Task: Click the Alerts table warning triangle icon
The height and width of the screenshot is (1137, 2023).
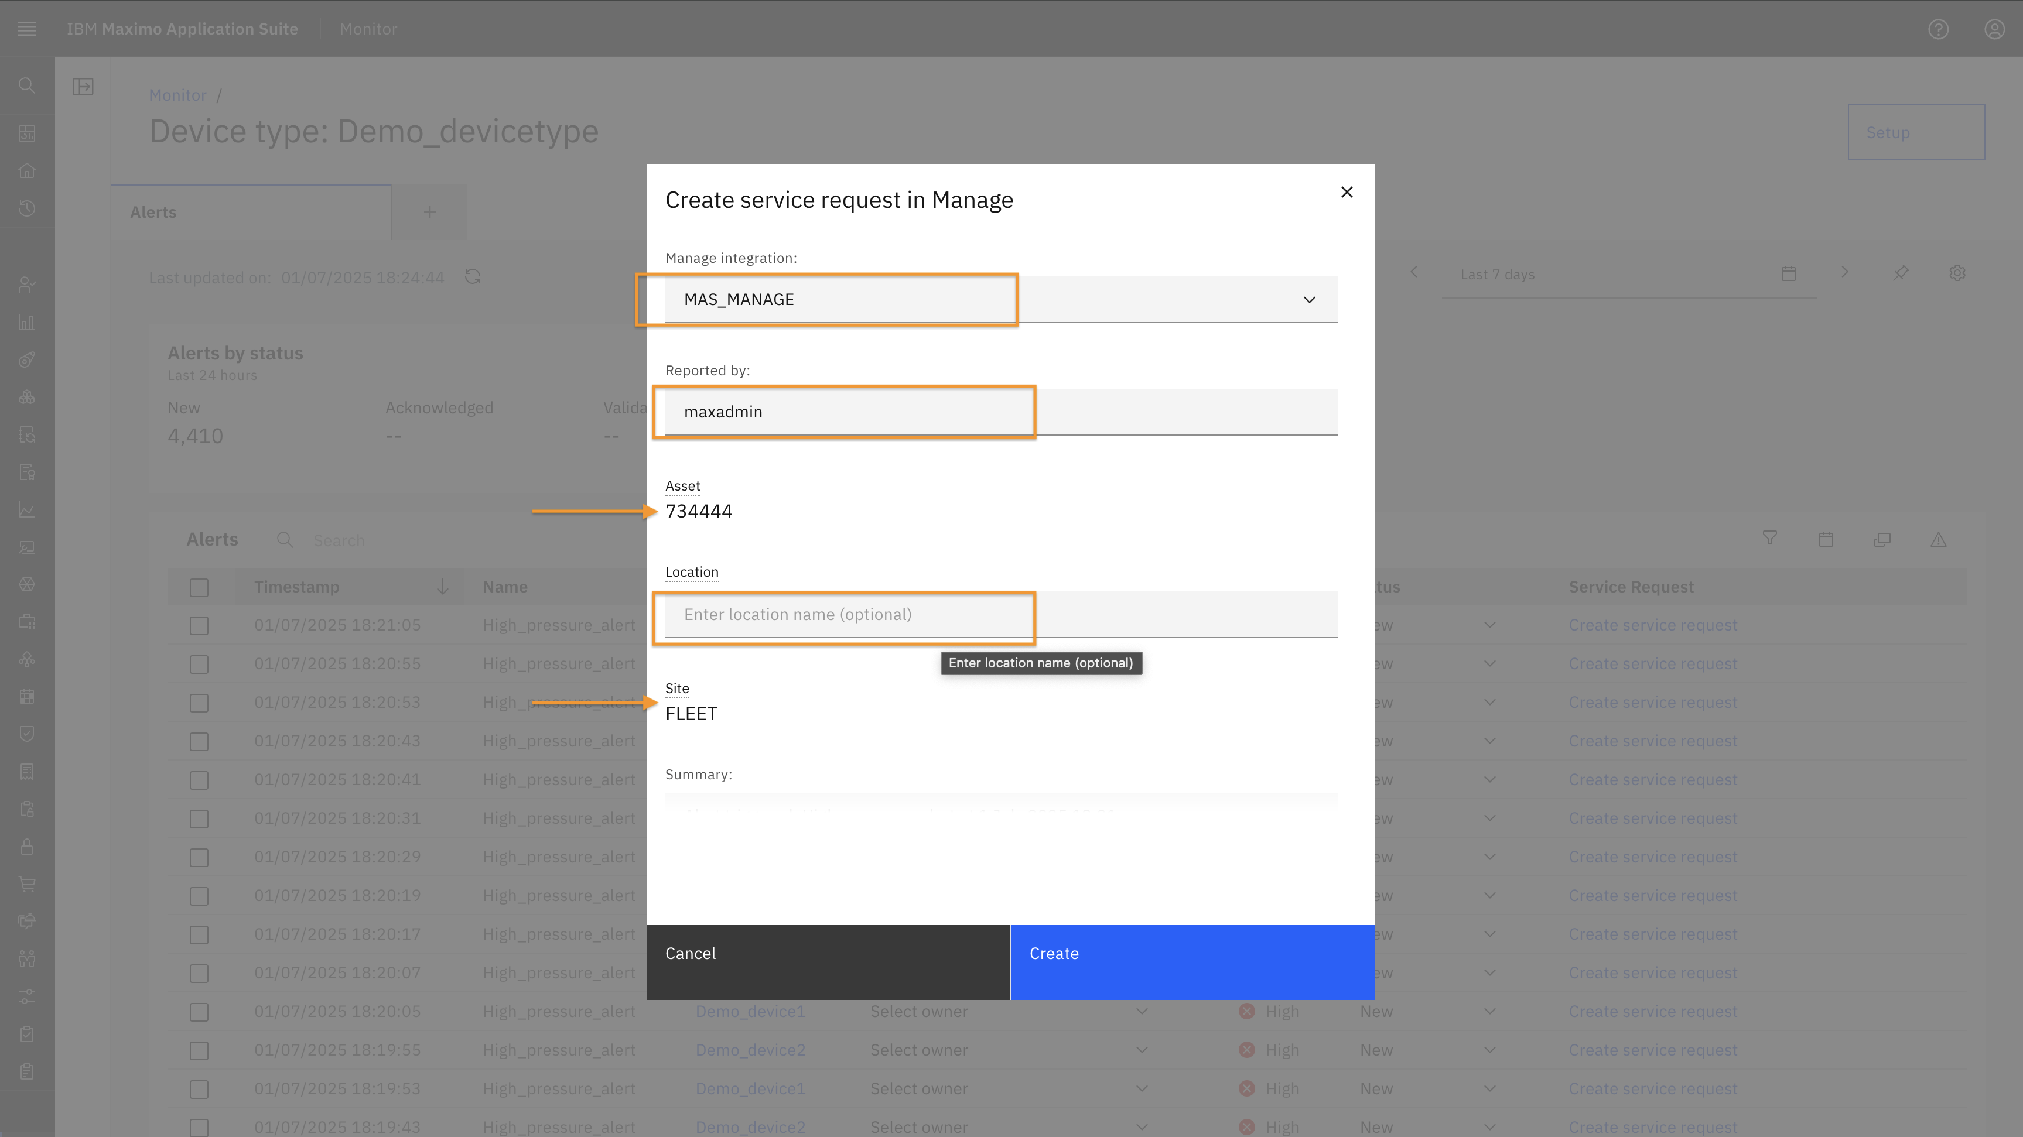Action: point(1938,539)
